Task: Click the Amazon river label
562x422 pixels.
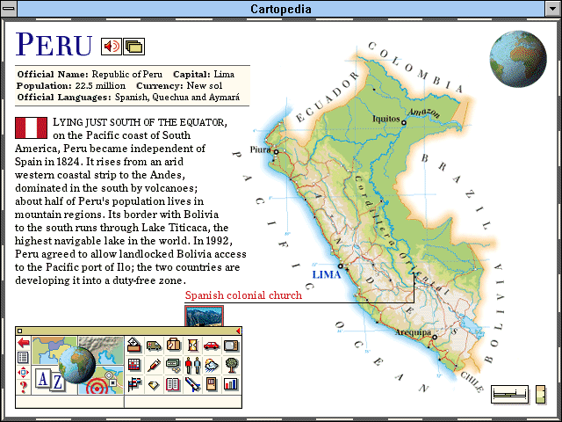Action: pos(424,113)
